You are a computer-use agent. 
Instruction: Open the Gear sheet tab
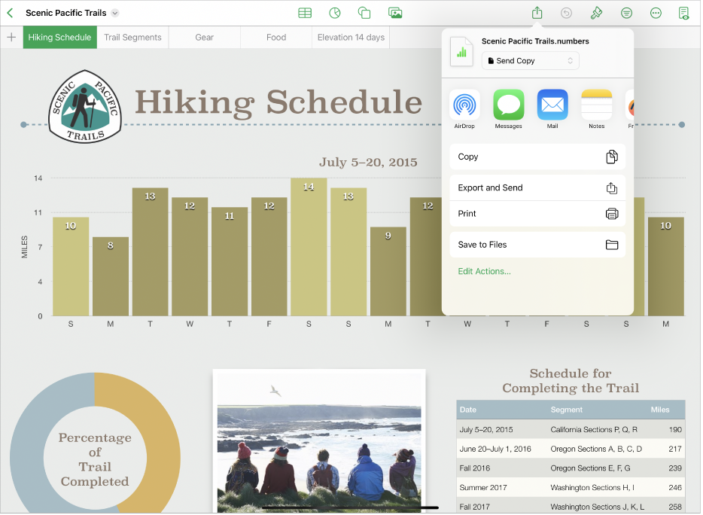(x=204, y=37)
